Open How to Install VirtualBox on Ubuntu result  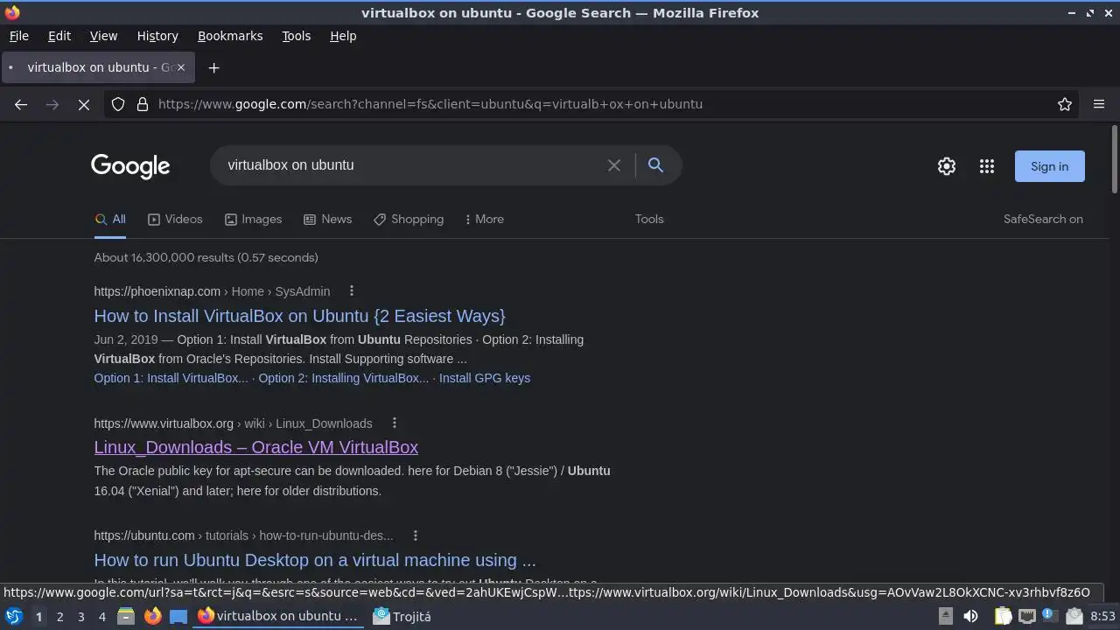click(x=299, y=316)
